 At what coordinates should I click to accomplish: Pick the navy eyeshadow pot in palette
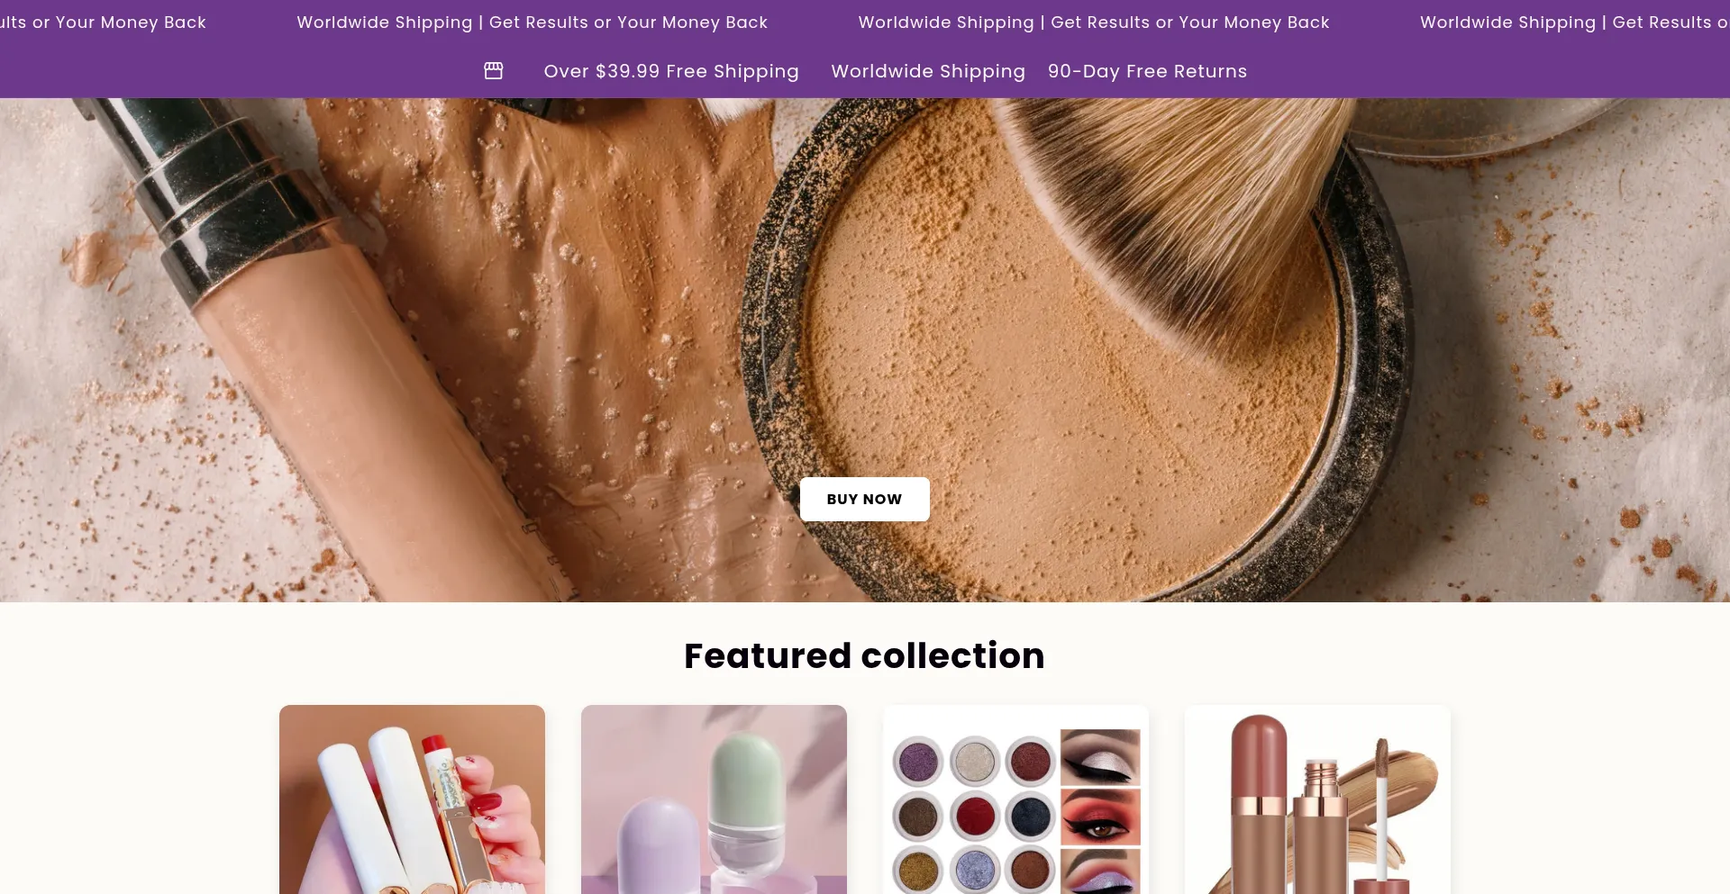[x=1030, y=817]
